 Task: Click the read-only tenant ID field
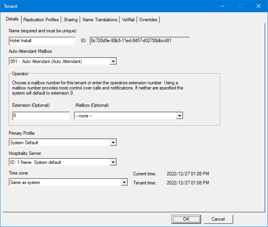click(x=140, y=41)
